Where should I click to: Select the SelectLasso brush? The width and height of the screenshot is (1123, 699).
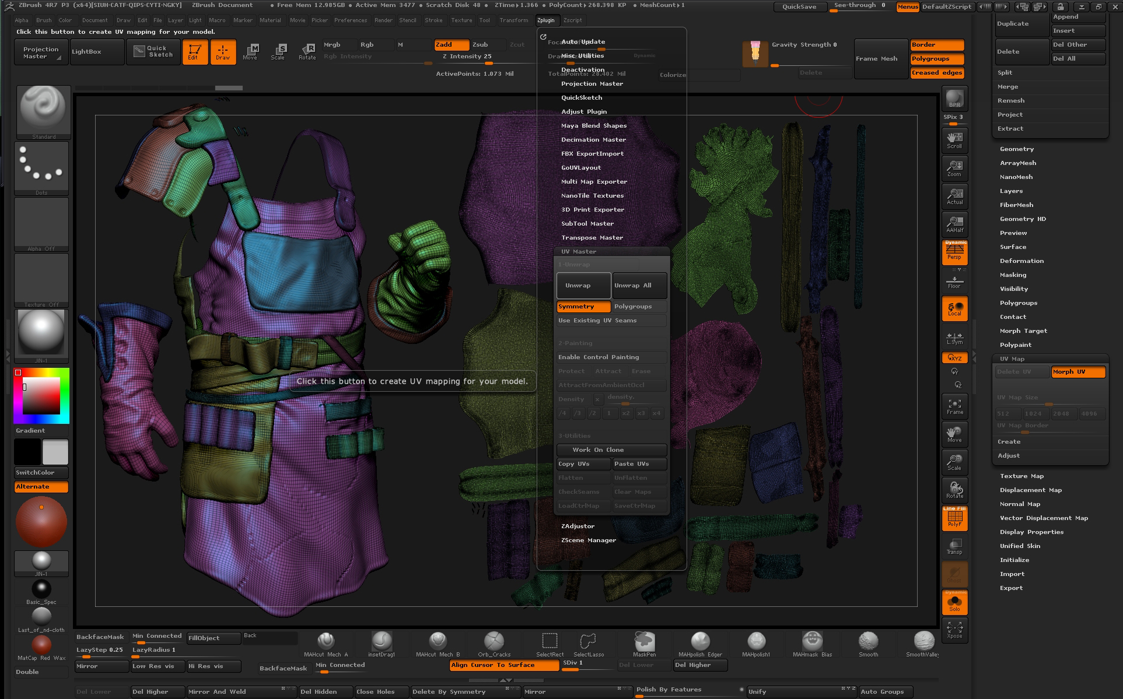click(x=588, y=644)
